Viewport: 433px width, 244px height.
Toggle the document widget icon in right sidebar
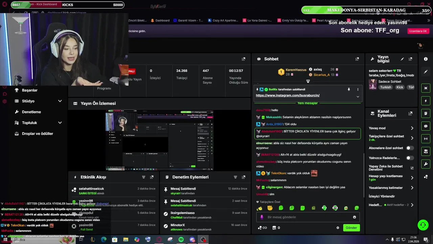coord(426,113)
